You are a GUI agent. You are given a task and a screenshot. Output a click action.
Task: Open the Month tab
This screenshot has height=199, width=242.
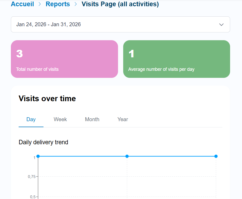point(92,119)
